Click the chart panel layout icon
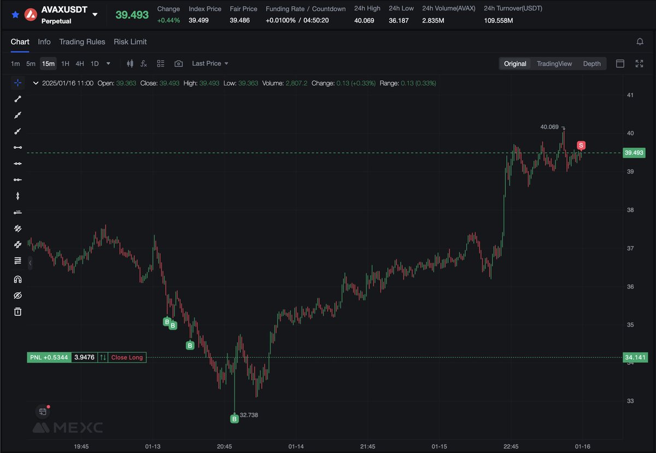Image resolution: width=656 pixels, height=453 pixels. pos(620,63)
